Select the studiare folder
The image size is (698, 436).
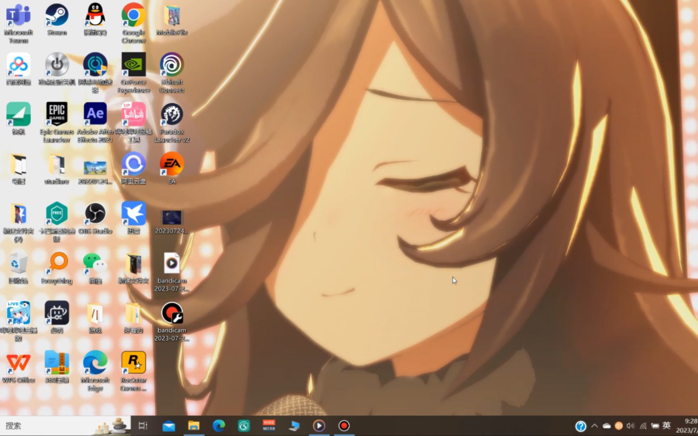57,168
